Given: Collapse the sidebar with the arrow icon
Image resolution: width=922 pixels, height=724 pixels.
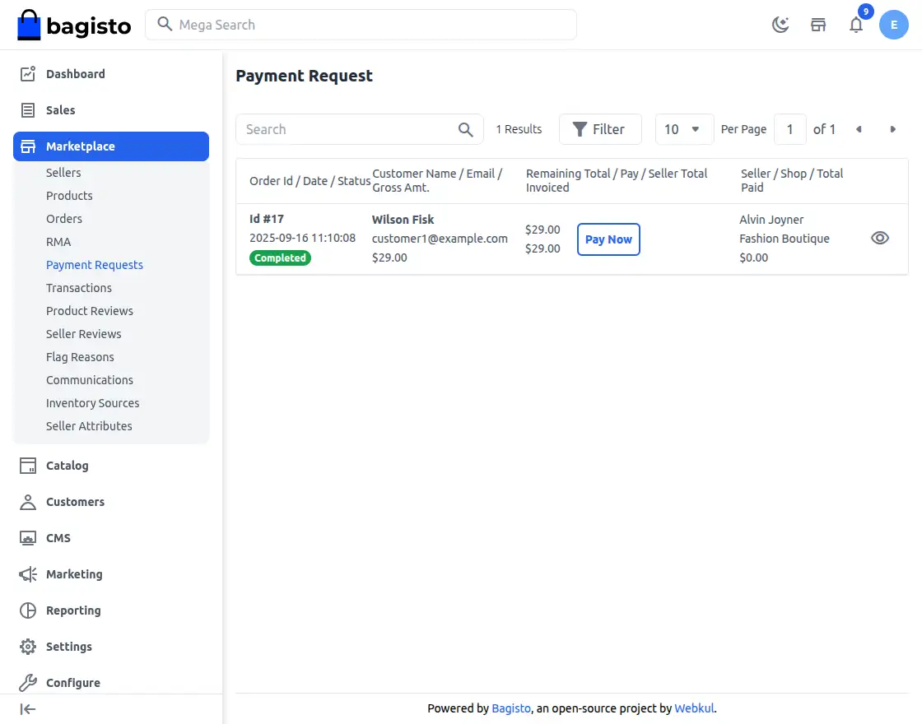Looking at the screenshot, I should [x=26, y=708].
